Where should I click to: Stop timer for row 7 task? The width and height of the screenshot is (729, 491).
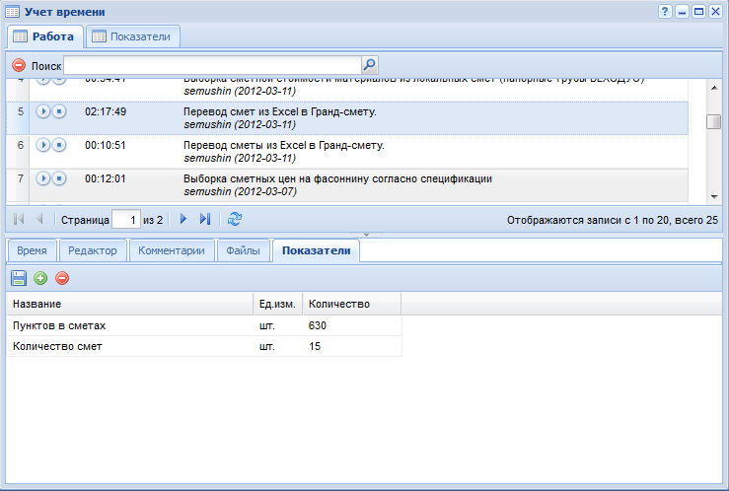(x=59, y=178)
